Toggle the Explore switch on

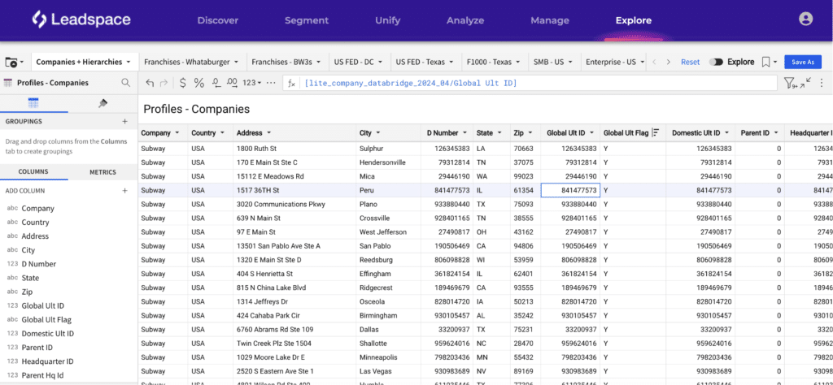pyautogui.click(x=716, y=62)
